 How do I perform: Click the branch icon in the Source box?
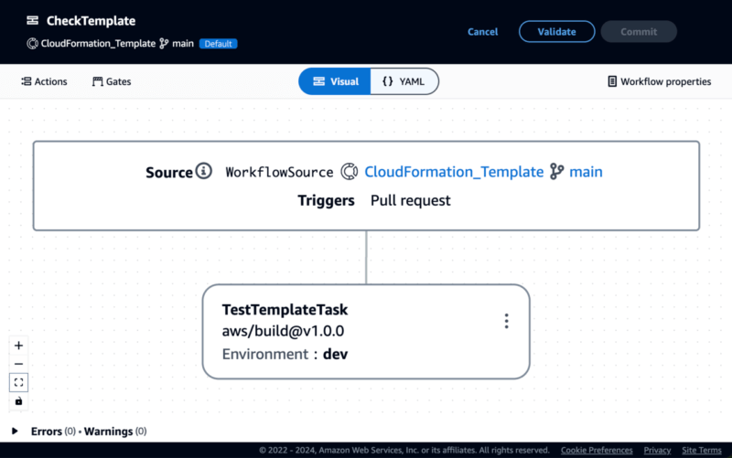556,172
